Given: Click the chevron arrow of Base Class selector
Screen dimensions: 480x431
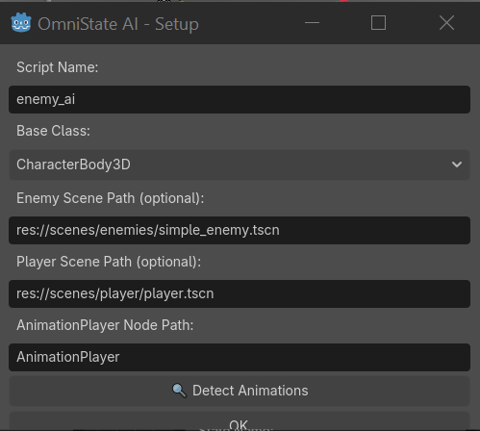Looking at the screenshot, I should [457, 165].
